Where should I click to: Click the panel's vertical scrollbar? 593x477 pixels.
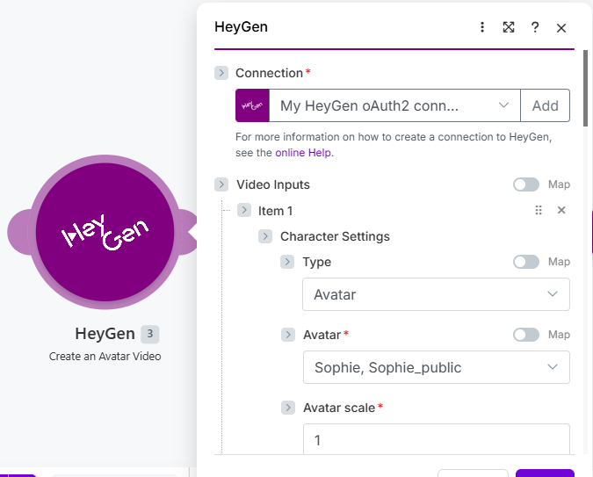585,89
